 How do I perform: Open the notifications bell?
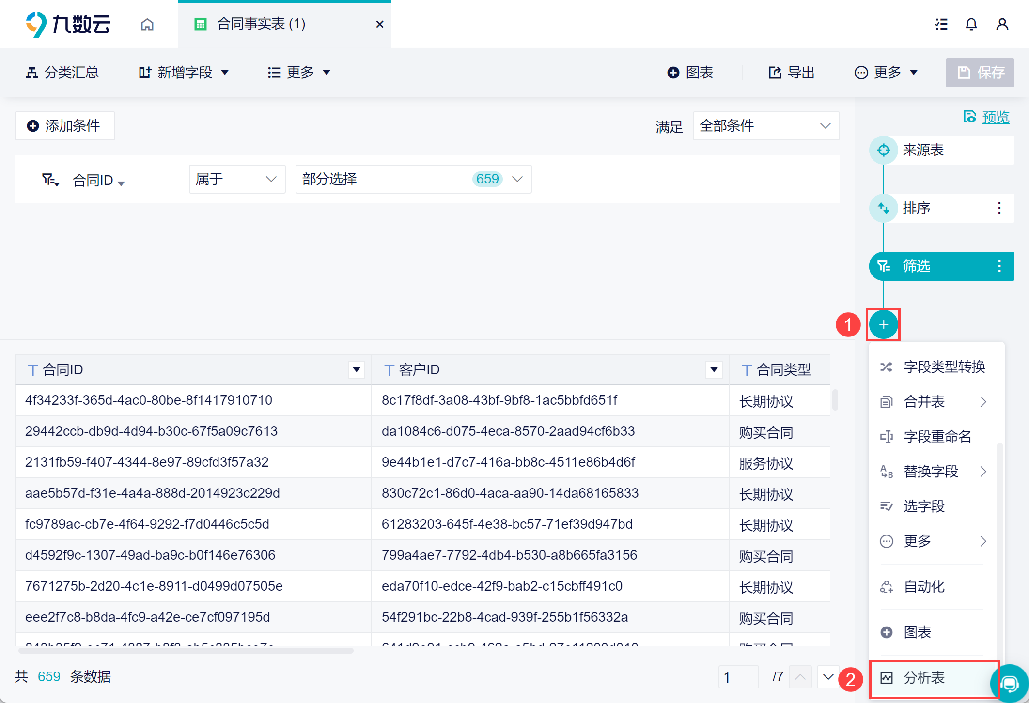coord(971,24)
